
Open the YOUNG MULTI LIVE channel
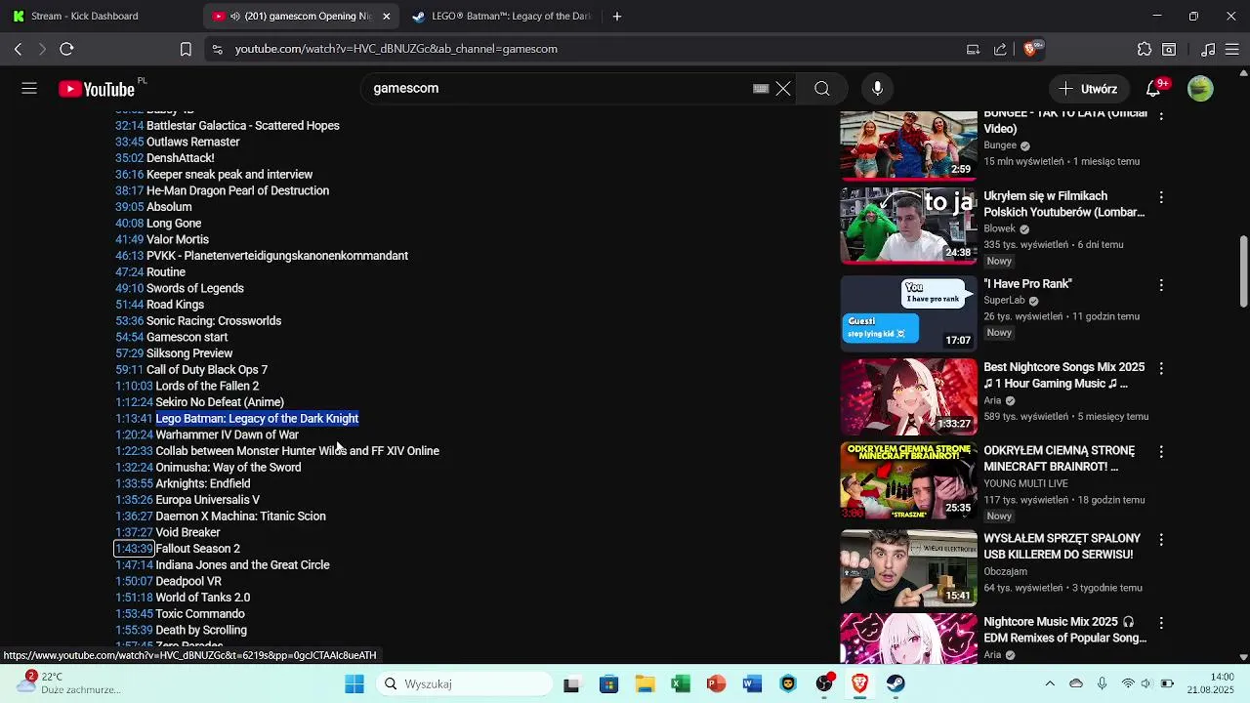tap(1026, 484)
